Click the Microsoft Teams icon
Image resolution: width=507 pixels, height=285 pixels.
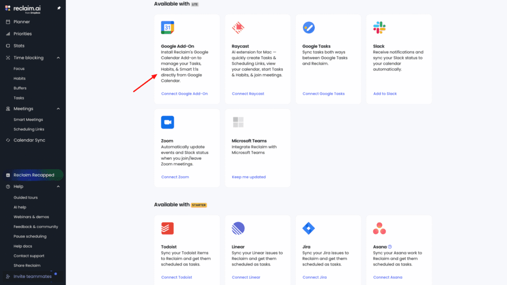coord(238,122)
